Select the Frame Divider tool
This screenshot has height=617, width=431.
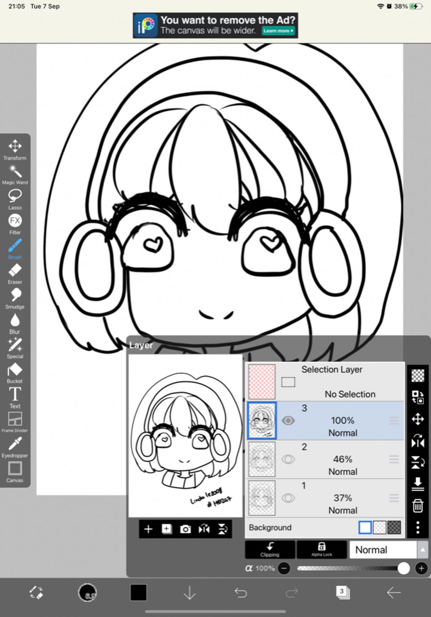click(x=15, y=422)
